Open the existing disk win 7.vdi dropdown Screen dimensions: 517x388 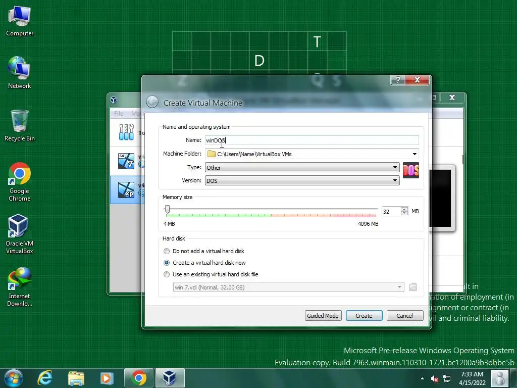tap(288, 287)
